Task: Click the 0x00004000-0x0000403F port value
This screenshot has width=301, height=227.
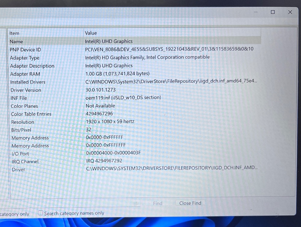Action: click(x=113, y=153)
